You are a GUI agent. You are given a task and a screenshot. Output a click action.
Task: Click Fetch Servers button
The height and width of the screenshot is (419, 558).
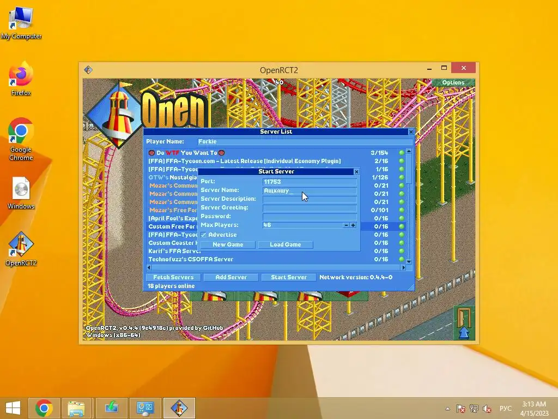[x=173, y=277]
